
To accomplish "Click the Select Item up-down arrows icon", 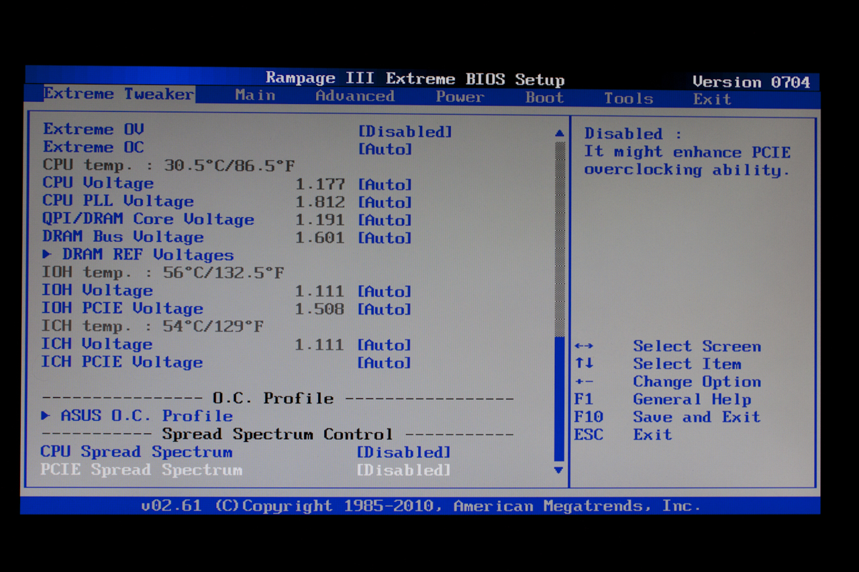I will coord(584,363).
